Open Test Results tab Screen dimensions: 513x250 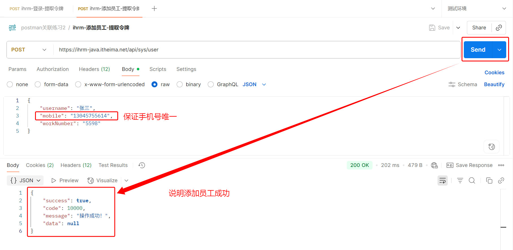tap(113, 165)
